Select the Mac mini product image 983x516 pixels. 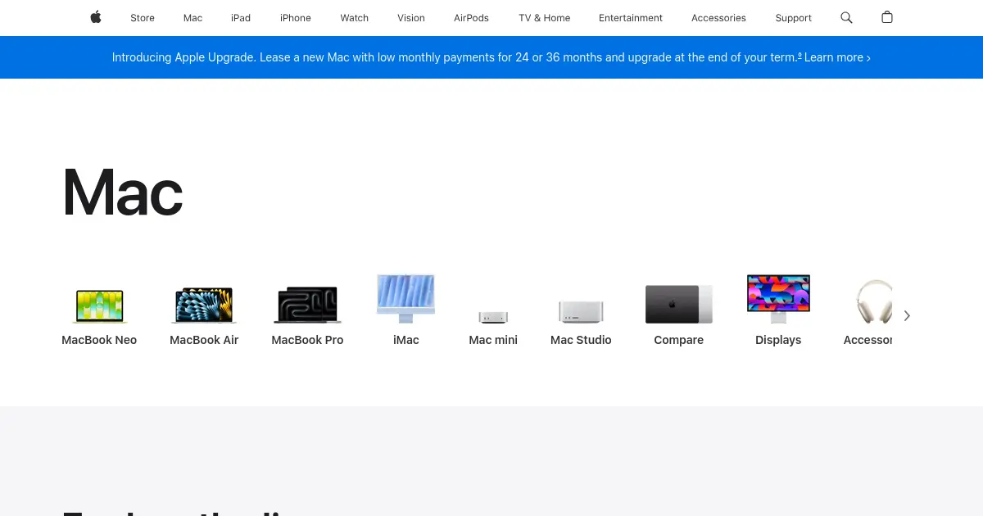click(x=493, y=317)
